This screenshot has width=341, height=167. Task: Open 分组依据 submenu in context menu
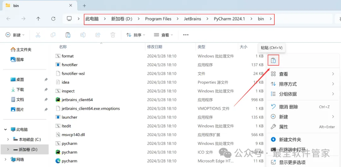pyautogui.click(x=302, y=94)
